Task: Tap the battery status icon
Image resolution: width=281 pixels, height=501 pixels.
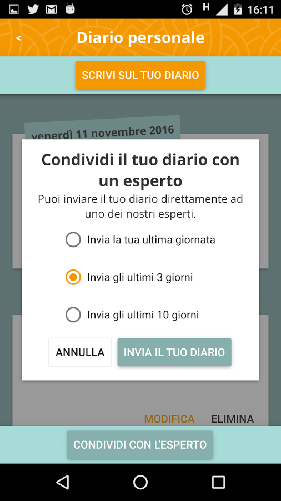Action: click(238, 9)
